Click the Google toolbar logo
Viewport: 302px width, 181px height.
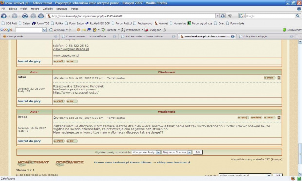click(6, 30)
